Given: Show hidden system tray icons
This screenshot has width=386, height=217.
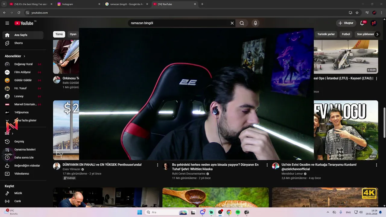Looking at the screenshot, I should click(328, 212).
